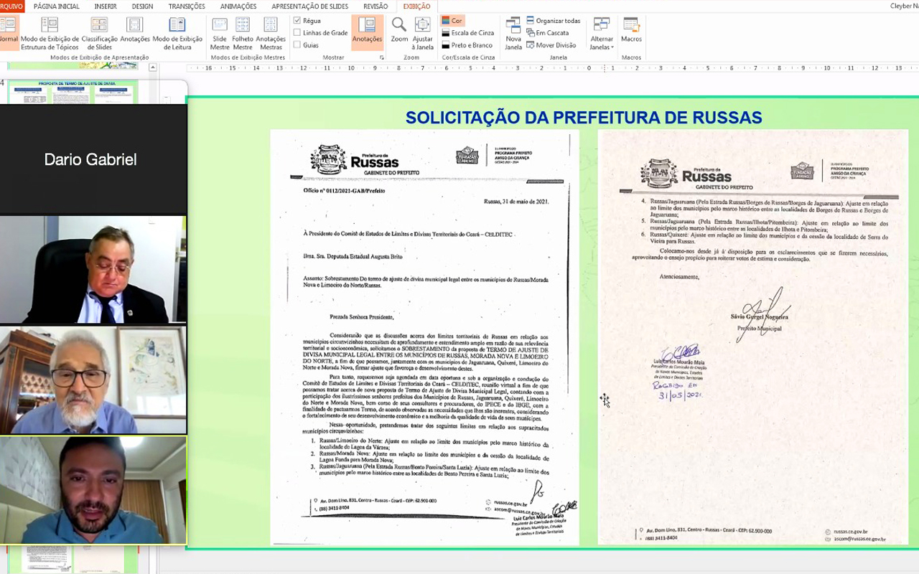Enable the Guias checkbox
This screenshot has height=574, width=919.
pos(297,45)
